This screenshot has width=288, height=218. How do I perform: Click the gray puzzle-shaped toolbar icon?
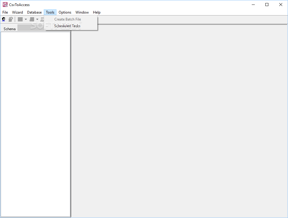32,19
